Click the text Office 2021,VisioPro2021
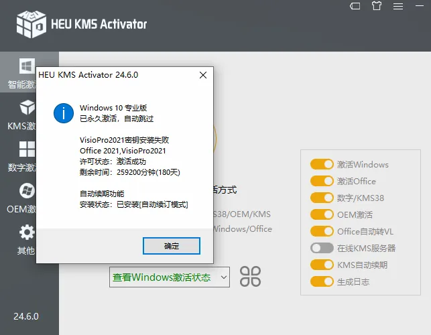Screen dimensions: 431x335 pos(123,151)
